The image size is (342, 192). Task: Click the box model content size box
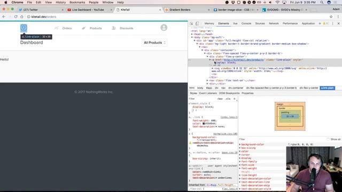coord(290,116)
